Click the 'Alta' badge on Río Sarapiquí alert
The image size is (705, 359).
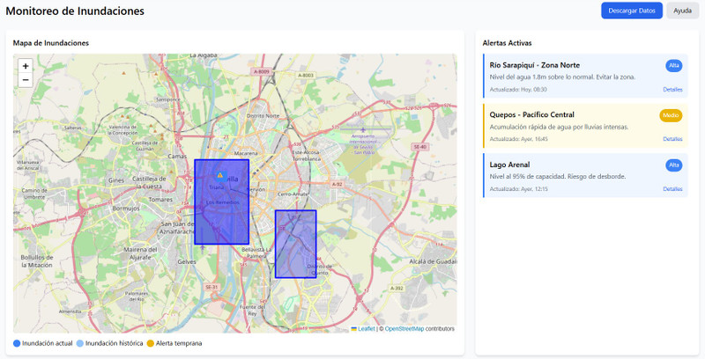[x=673, y=65]
